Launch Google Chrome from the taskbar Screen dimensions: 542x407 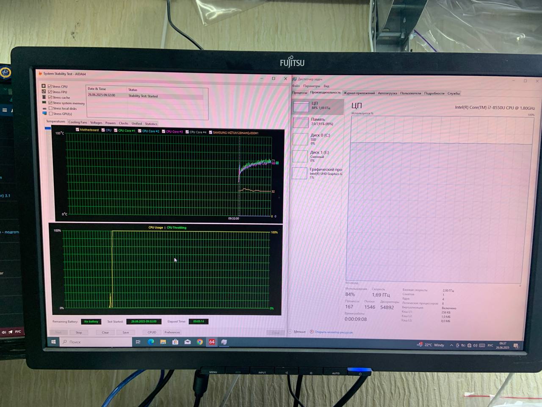click(x=200, y=342)
